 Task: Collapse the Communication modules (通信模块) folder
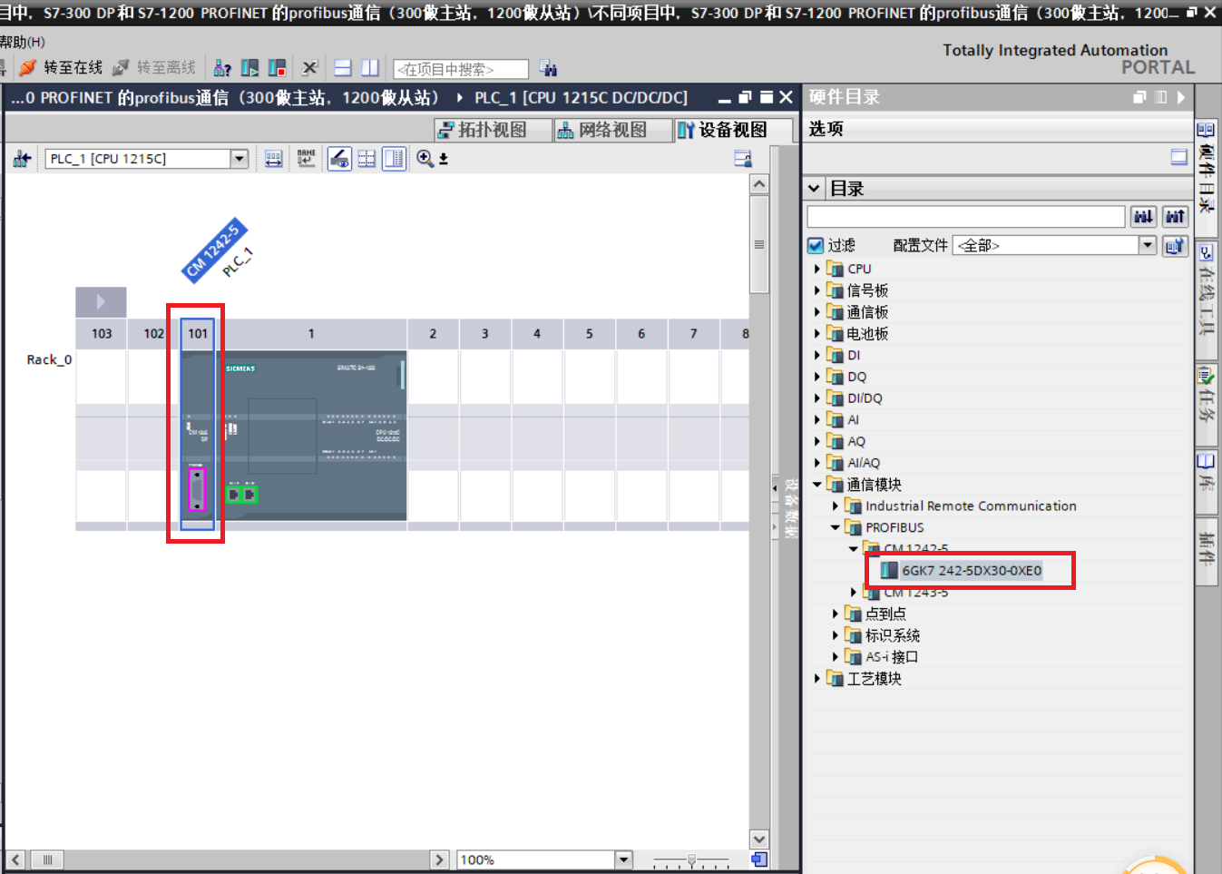tap(817, 485)
